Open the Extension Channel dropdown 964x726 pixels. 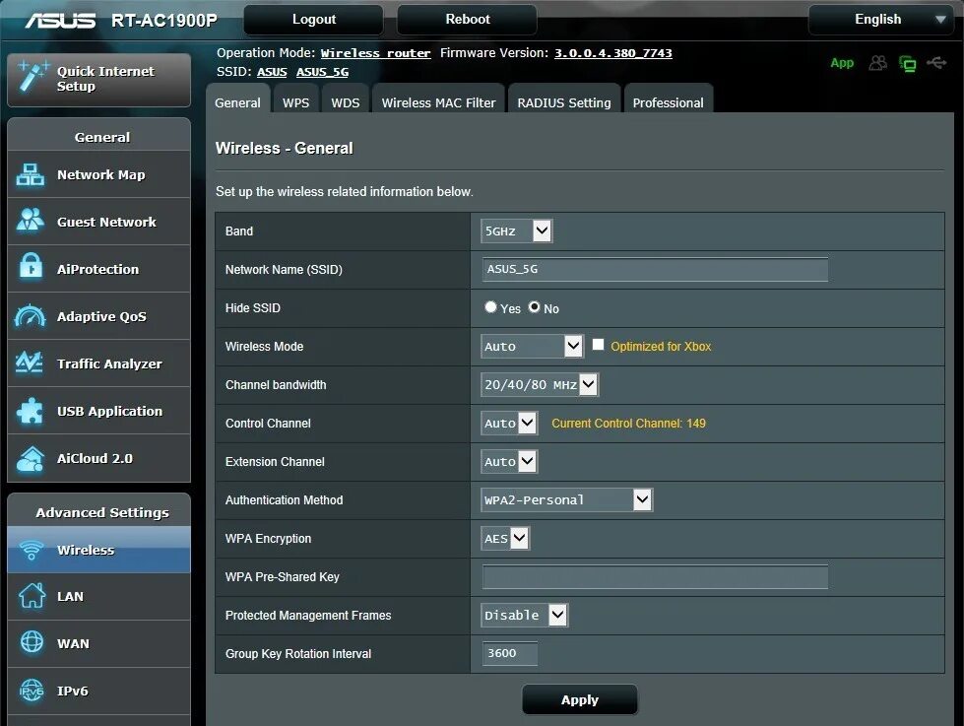tap(509, 461)
